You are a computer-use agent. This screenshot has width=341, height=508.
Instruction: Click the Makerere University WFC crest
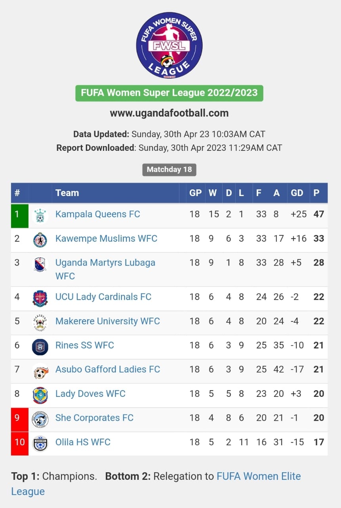click(40, 323)
